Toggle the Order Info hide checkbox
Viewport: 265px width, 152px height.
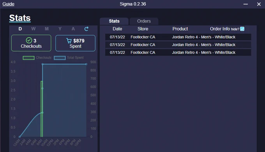click(x=242, y=29)
